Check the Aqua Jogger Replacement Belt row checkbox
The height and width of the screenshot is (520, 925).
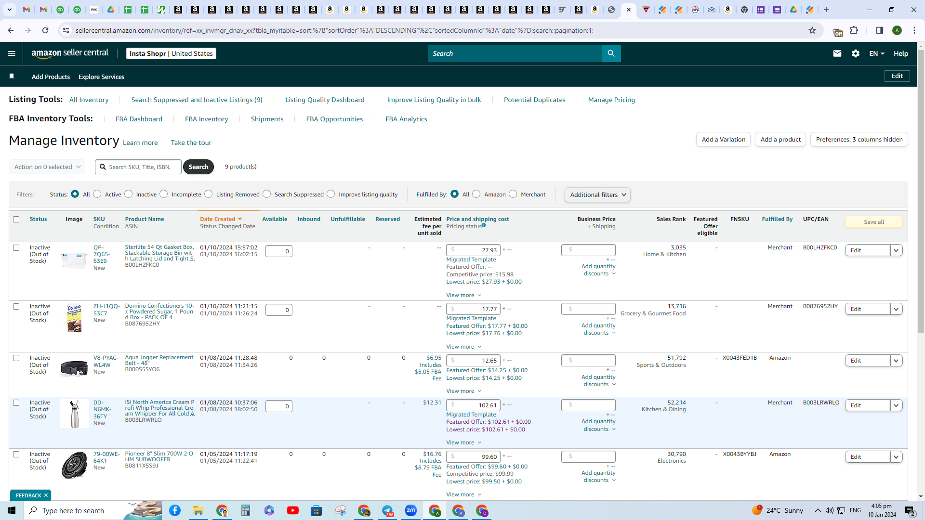click(16, 358)
